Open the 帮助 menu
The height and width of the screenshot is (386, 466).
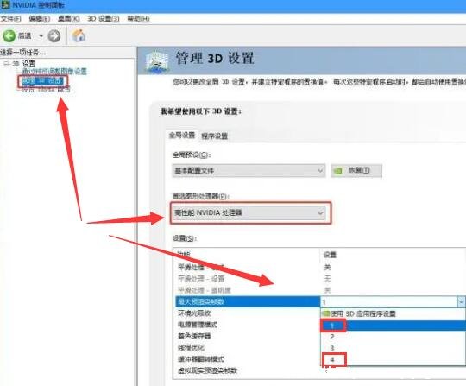(138, 19)
